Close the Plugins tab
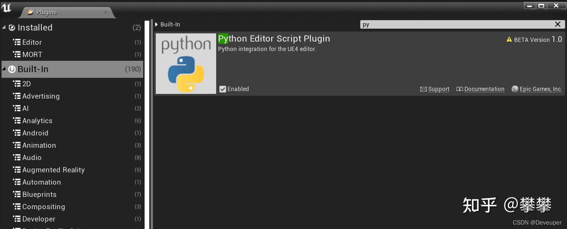The image size is (567, 229). point(106,12)
